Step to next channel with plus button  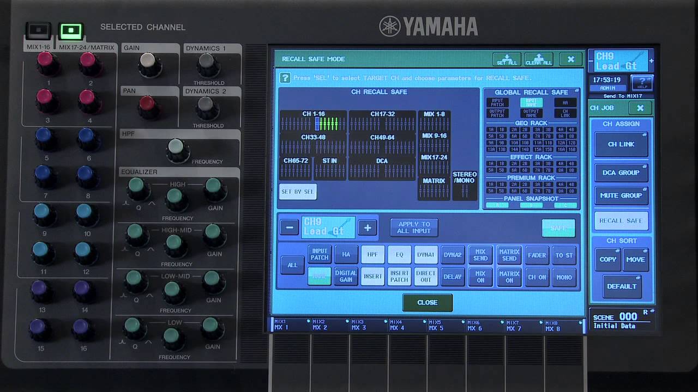(368, 228)
